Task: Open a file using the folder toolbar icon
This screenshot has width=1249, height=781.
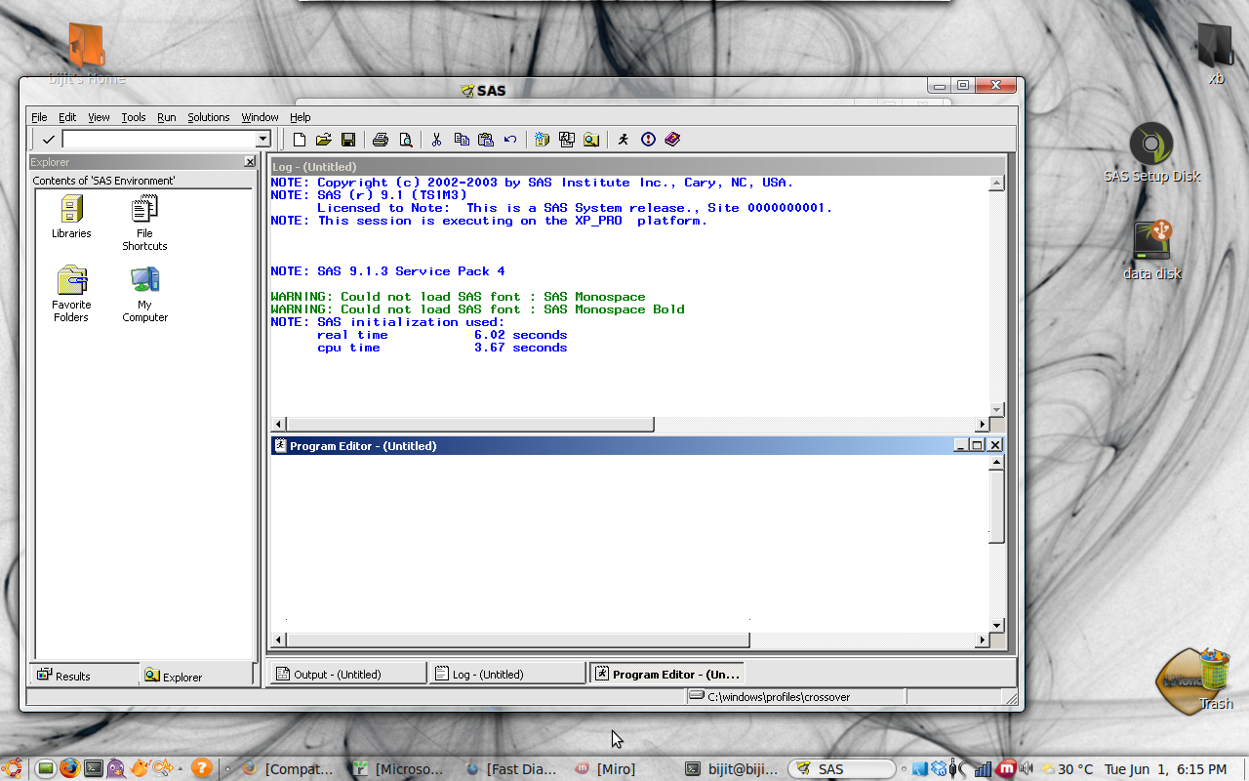Action: pyautogui.click(x=324, y=139)
